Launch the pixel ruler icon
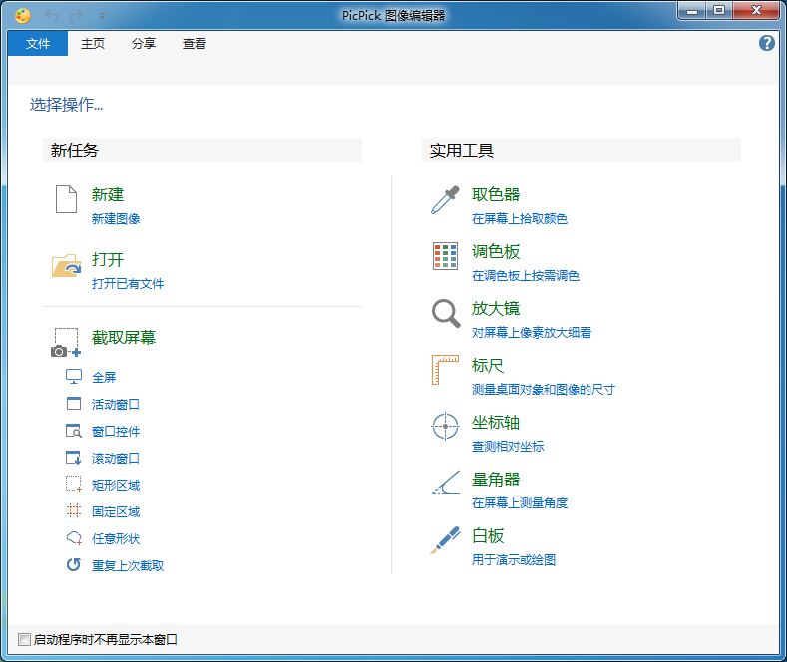Screen dimensions: 787x662 pyautogui.click(x=445, y=370)
